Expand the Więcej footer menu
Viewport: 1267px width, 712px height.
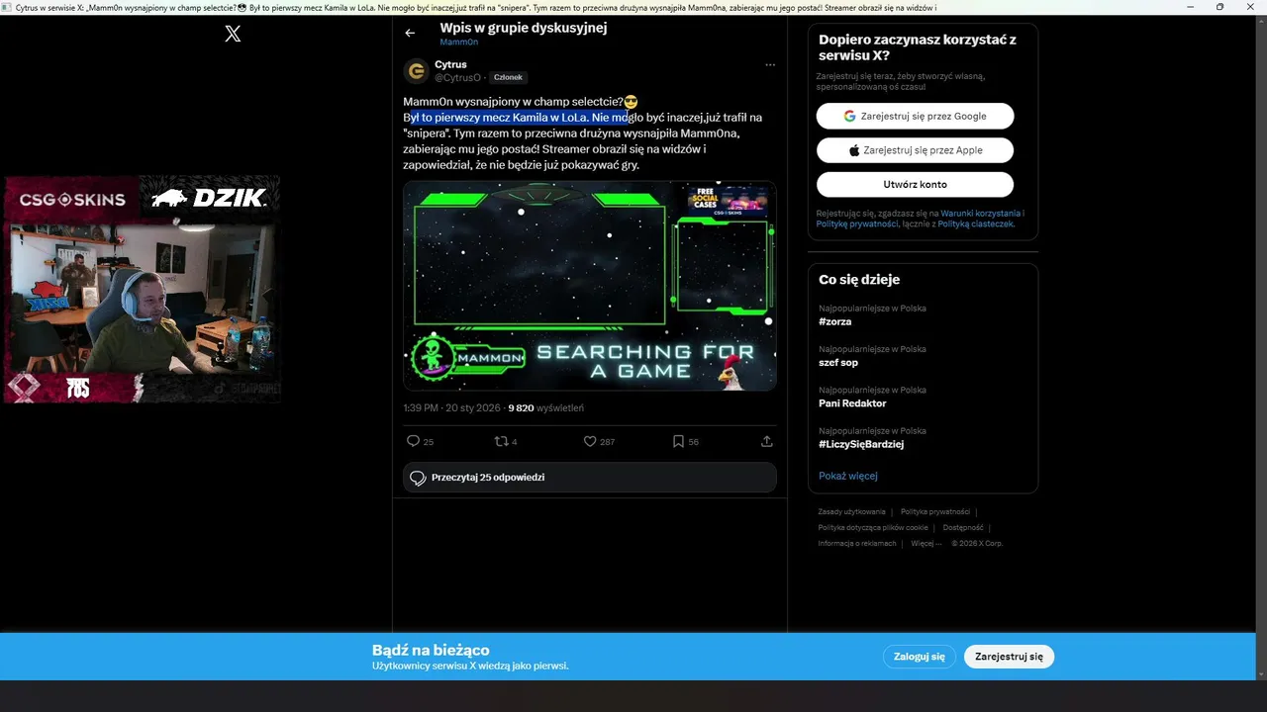926,543
